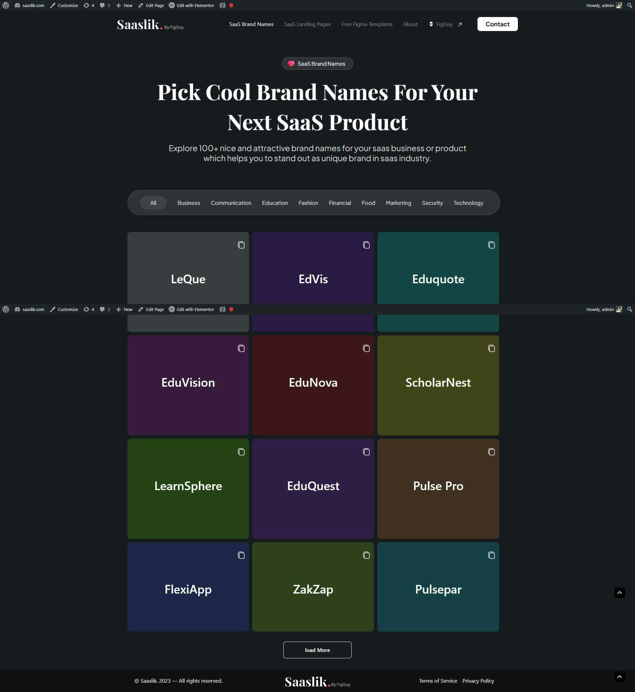Select the All category filter
635x692 pixels.
(x=153, y=203)
